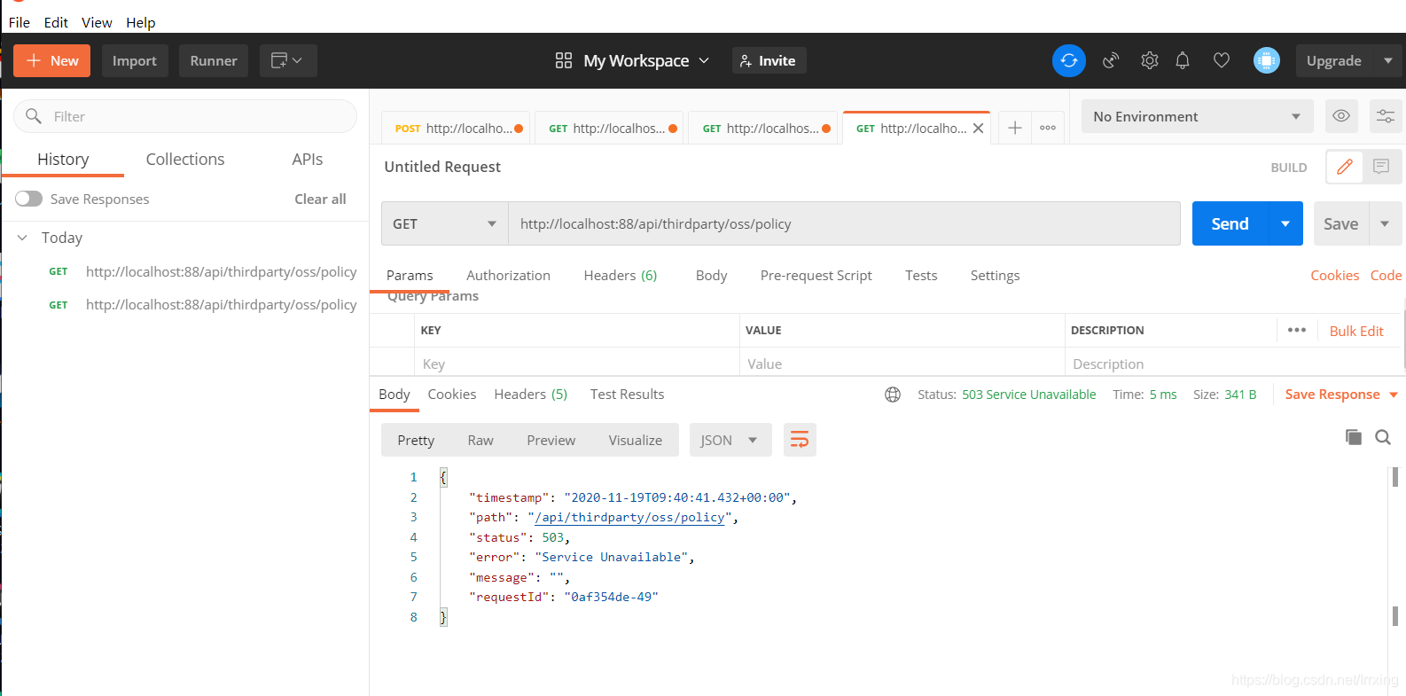Switch to POST request tab
Screen dimensions: 1406x696
point(456,128)
